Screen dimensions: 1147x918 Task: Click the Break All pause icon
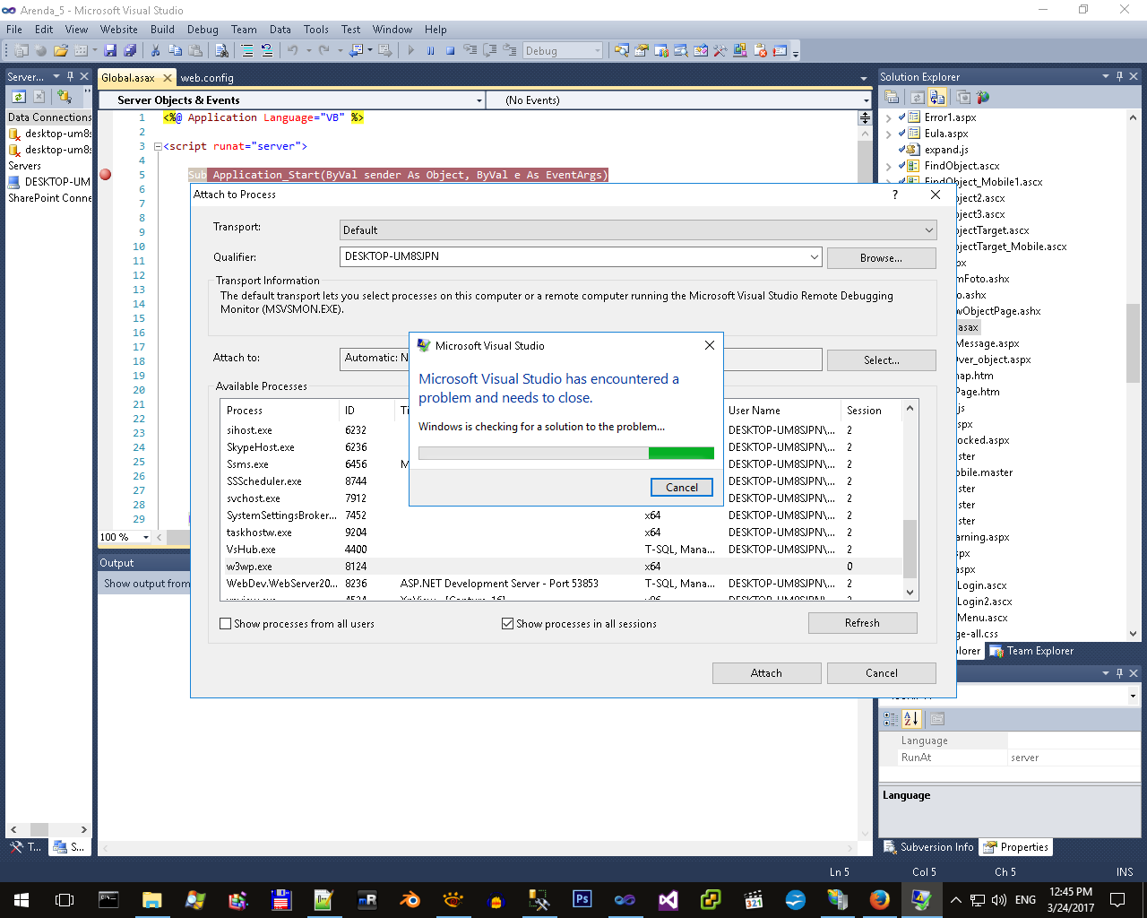point(431,51)
